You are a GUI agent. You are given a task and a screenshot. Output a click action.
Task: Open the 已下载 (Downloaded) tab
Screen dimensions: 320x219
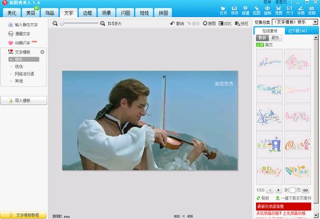tap(296, 31)
